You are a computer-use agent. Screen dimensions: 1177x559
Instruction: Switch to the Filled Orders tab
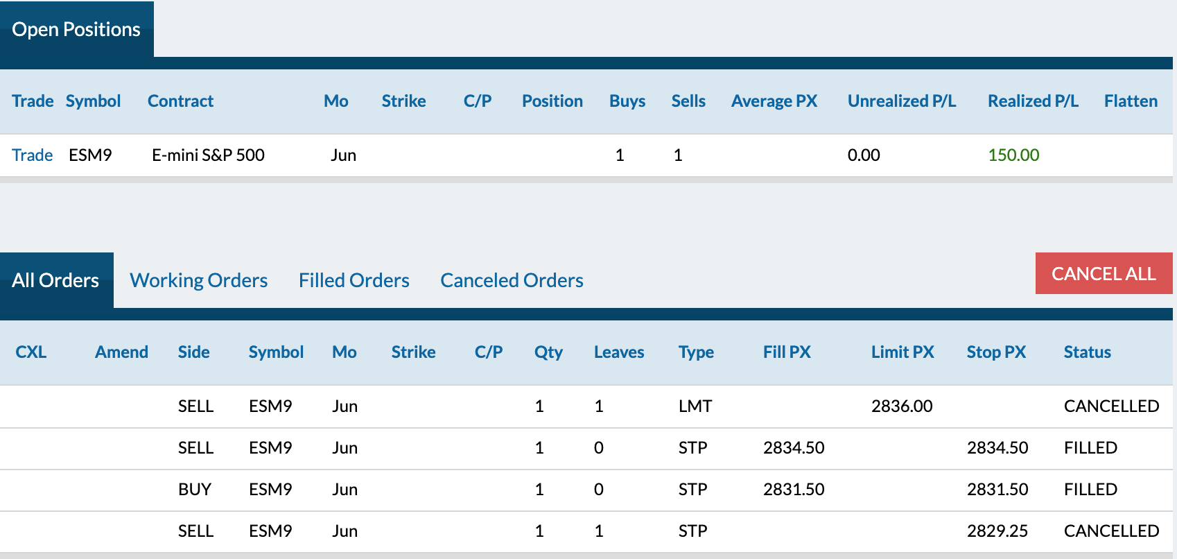(354, 280)
